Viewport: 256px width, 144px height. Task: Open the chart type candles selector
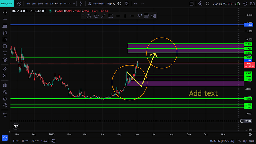coord(81,4)
